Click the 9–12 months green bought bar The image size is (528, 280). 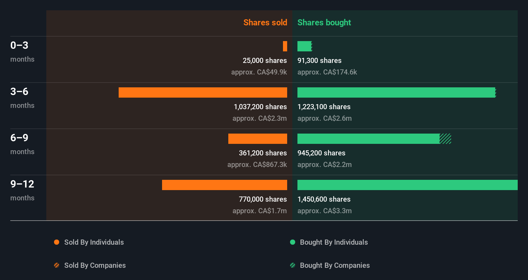click(x=407, y=185)
